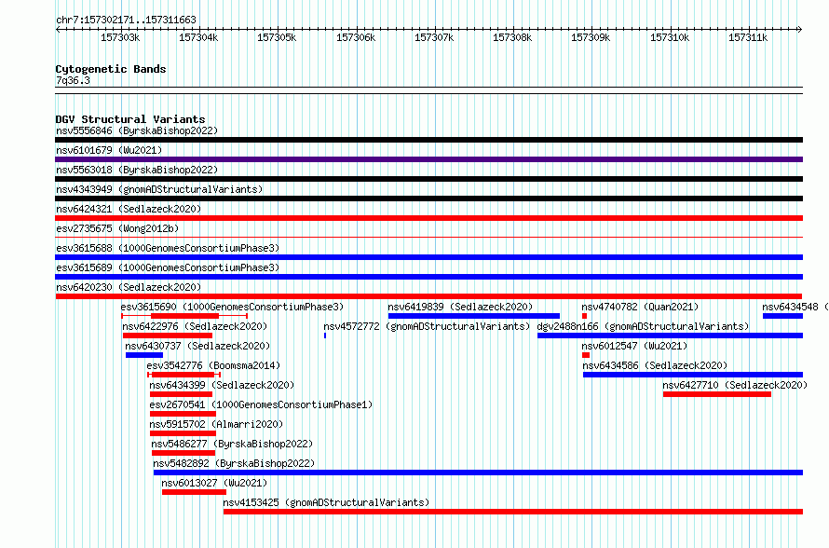Screen dimensions: 829x548
Task: Click dgv2488n166 (gnomADStructuralVariants) label
Action: [x=643, y=326]
